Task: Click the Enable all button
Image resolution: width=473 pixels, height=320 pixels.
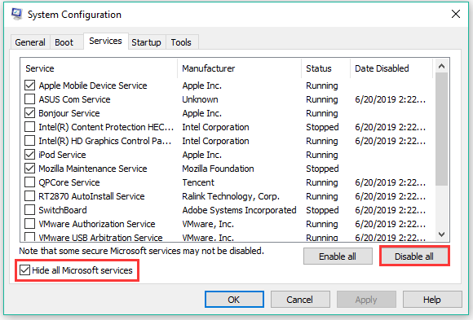Action: [338, 256]
